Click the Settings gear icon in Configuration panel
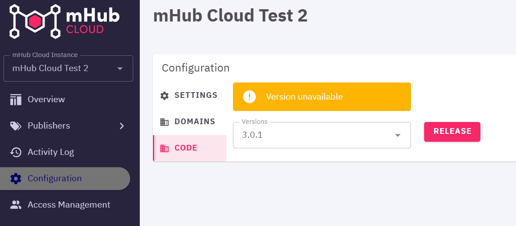 (164, 96)
